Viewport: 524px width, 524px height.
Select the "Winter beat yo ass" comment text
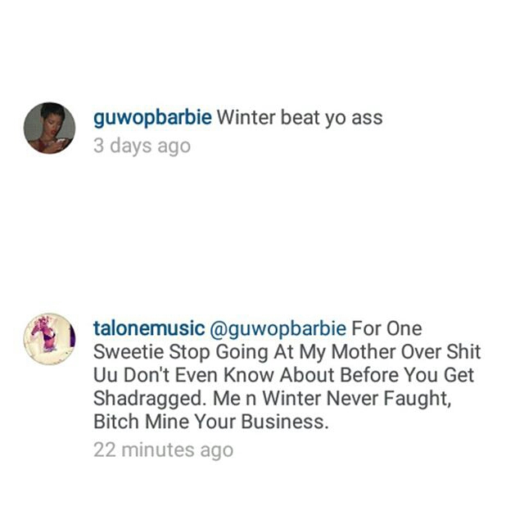[x=300, y=118]
